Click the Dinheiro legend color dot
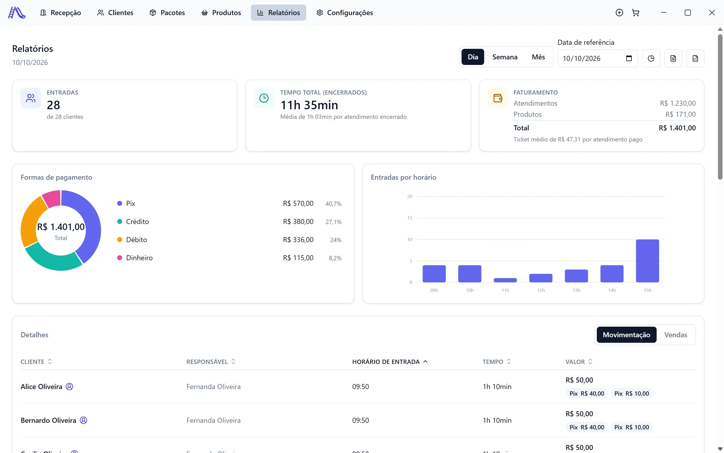This screenshot has height=453, width=724. point(120,258)
